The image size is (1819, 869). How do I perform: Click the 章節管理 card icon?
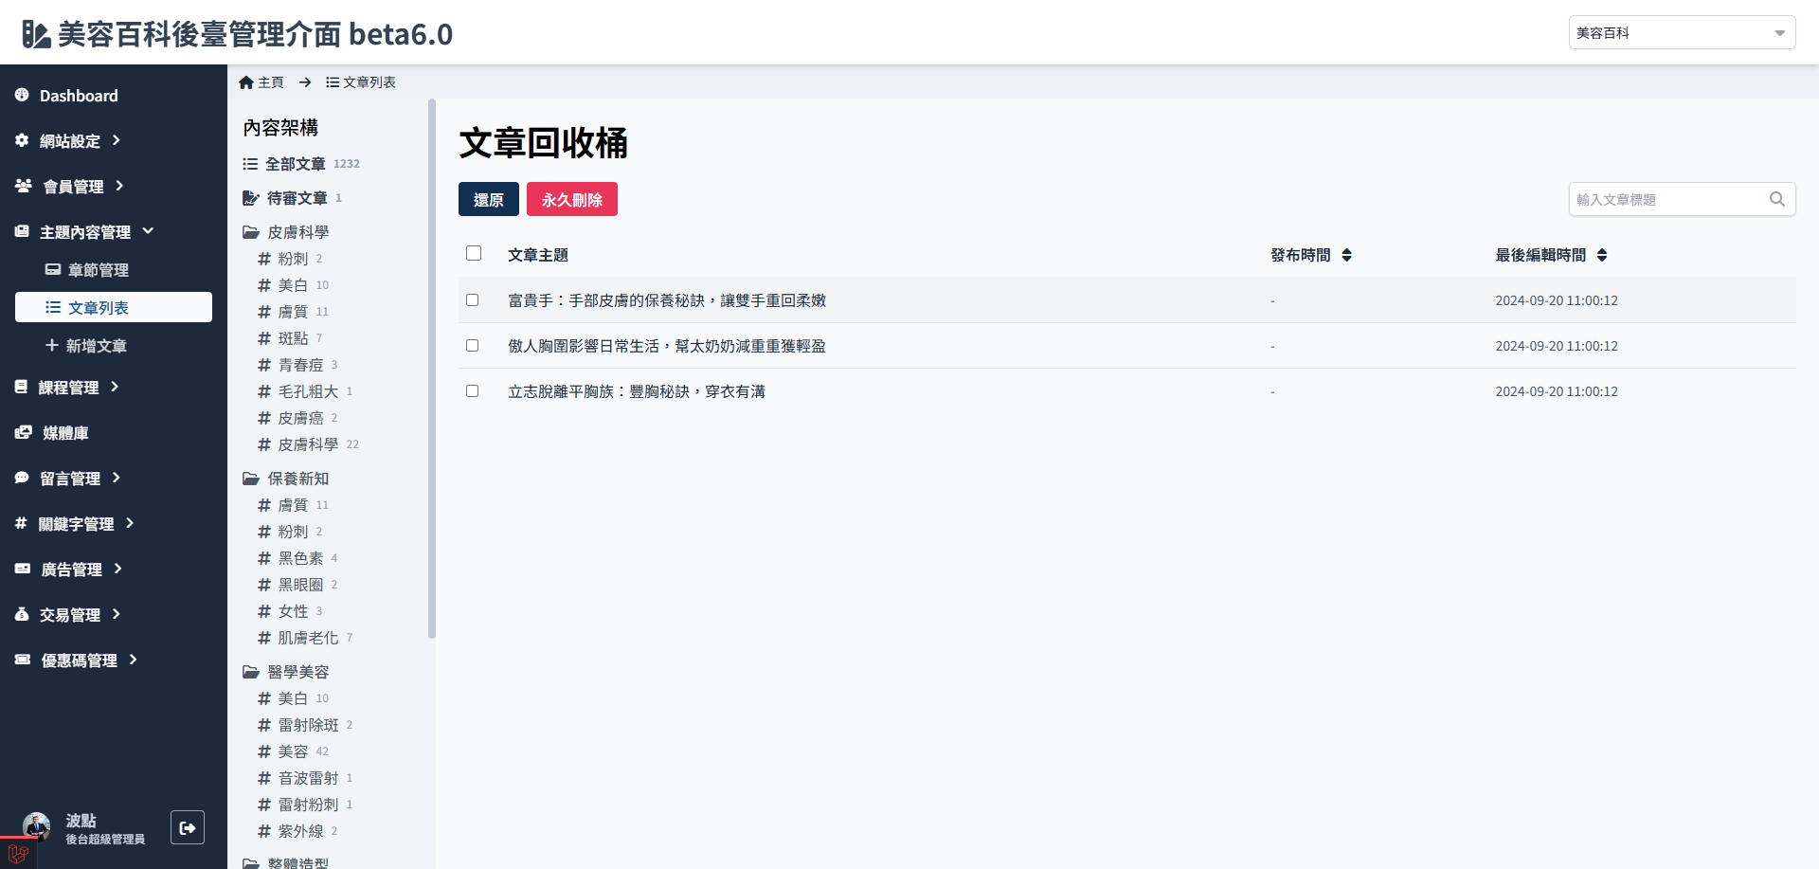pyautogui.click(x=53, y=269)
